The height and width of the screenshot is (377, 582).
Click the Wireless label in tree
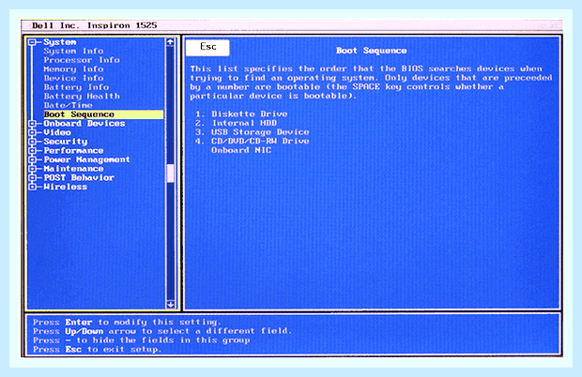66,187
